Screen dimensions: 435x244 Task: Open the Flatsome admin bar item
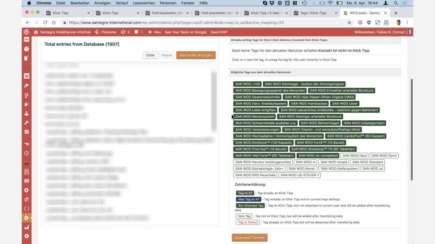[x=106, y=32]
